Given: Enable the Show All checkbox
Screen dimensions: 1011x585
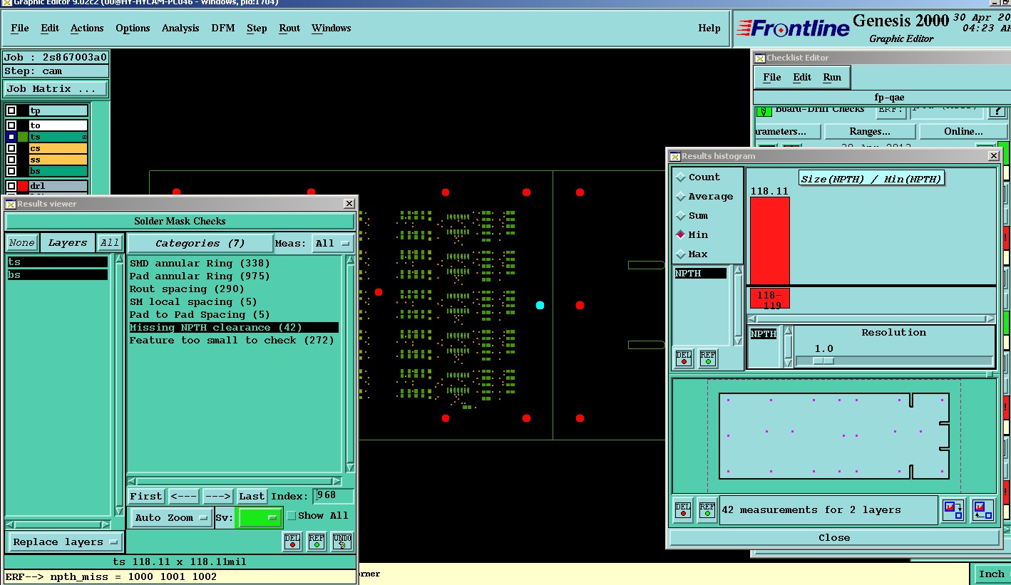Looking at the screenshot, I should point(291,516).
